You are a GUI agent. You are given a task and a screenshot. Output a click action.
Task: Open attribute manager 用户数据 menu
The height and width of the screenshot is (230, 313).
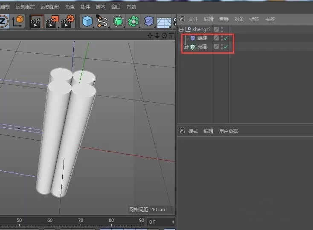(229, 131)
